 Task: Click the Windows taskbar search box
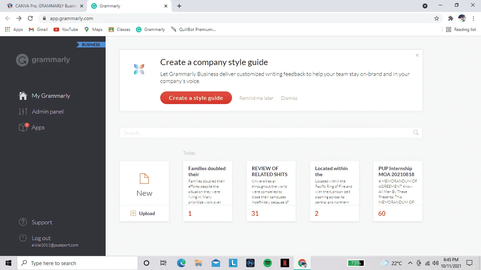coord(77,263)
